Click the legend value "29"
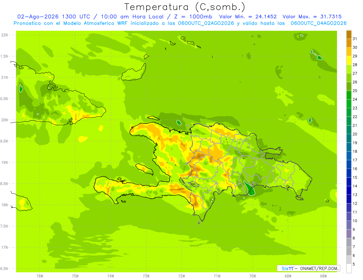 pos(355,56)
